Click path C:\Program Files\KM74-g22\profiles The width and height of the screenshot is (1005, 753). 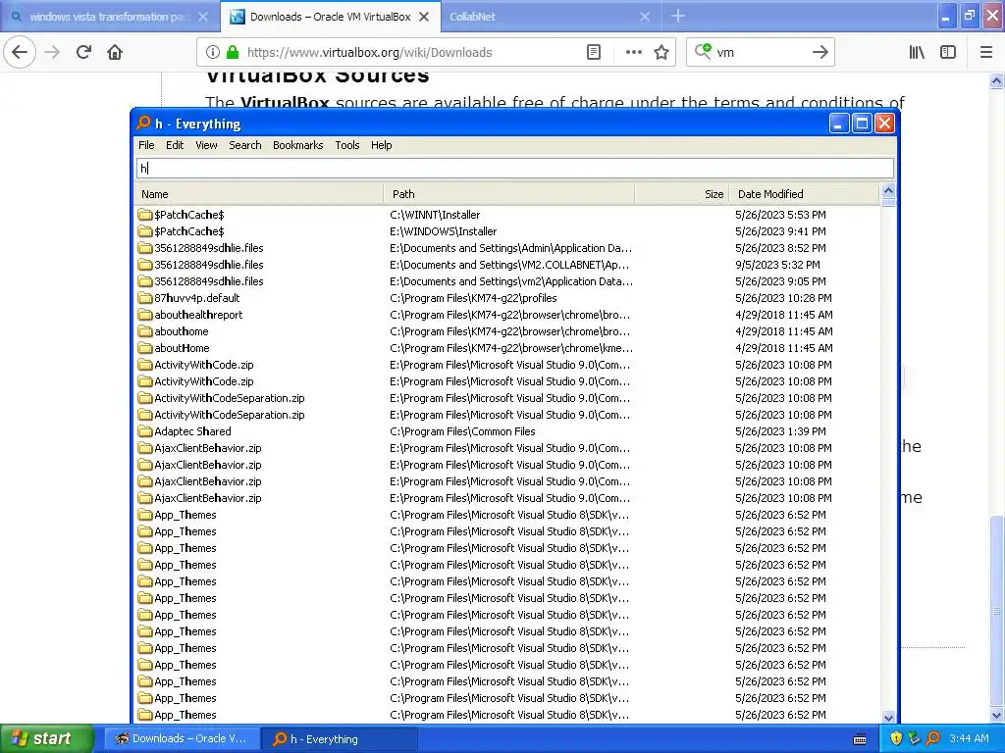473,298
